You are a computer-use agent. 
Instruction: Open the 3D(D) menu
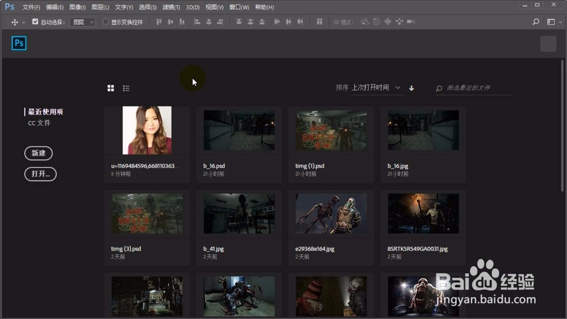point(193,7)
